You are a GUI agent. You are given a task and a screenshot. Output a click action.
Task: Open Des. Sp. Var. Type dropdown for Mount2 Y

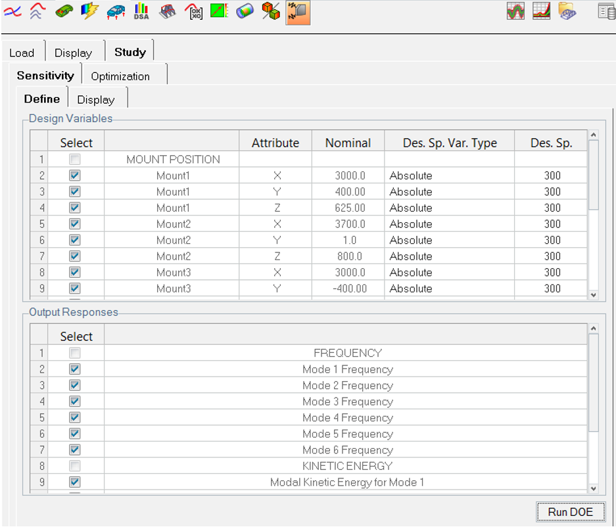(x=448, y=240)
